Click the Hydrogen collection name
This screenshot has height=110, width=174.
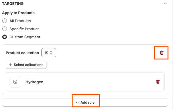34,82
